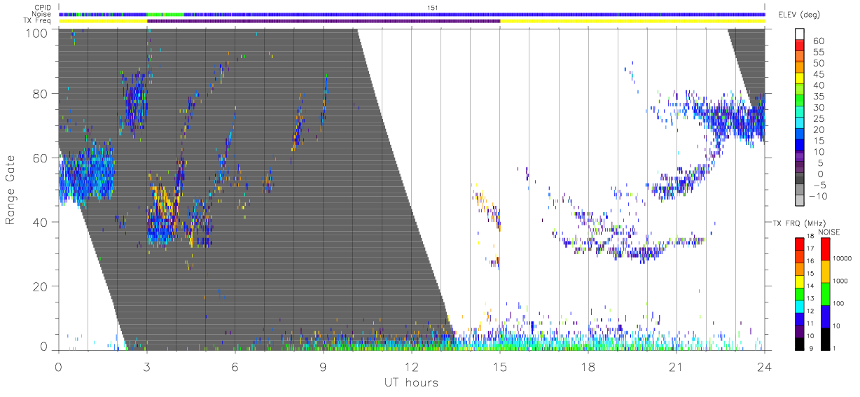This screenshot has height=397, width=860.
Task: Click UT hours tick label 9
Action: pyautogui.click(x=323, y=365)
